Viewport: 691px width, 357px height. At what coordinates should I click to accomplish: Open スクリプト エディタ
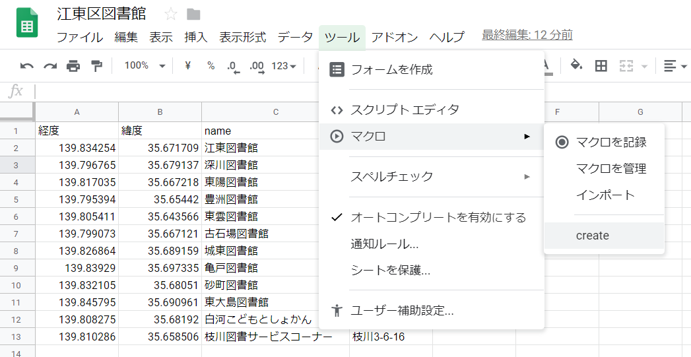point(432,110)
